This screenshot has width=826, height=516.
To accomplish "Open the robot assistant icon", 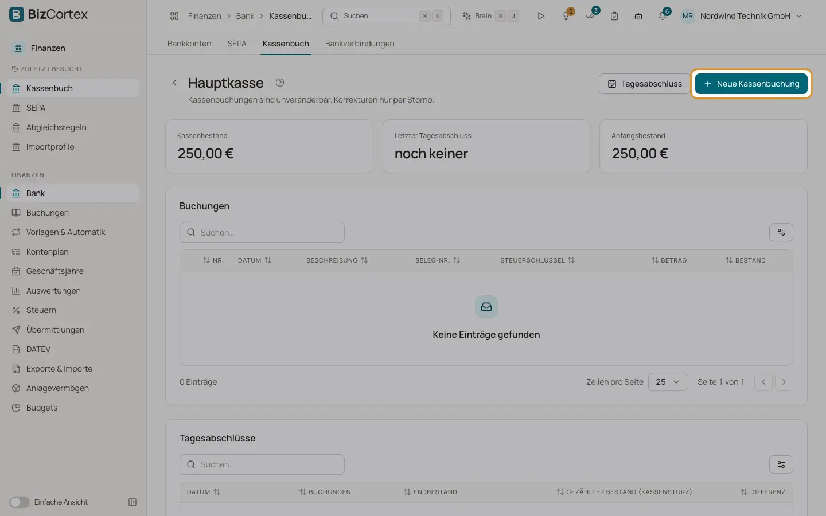I will coord(638,16).
